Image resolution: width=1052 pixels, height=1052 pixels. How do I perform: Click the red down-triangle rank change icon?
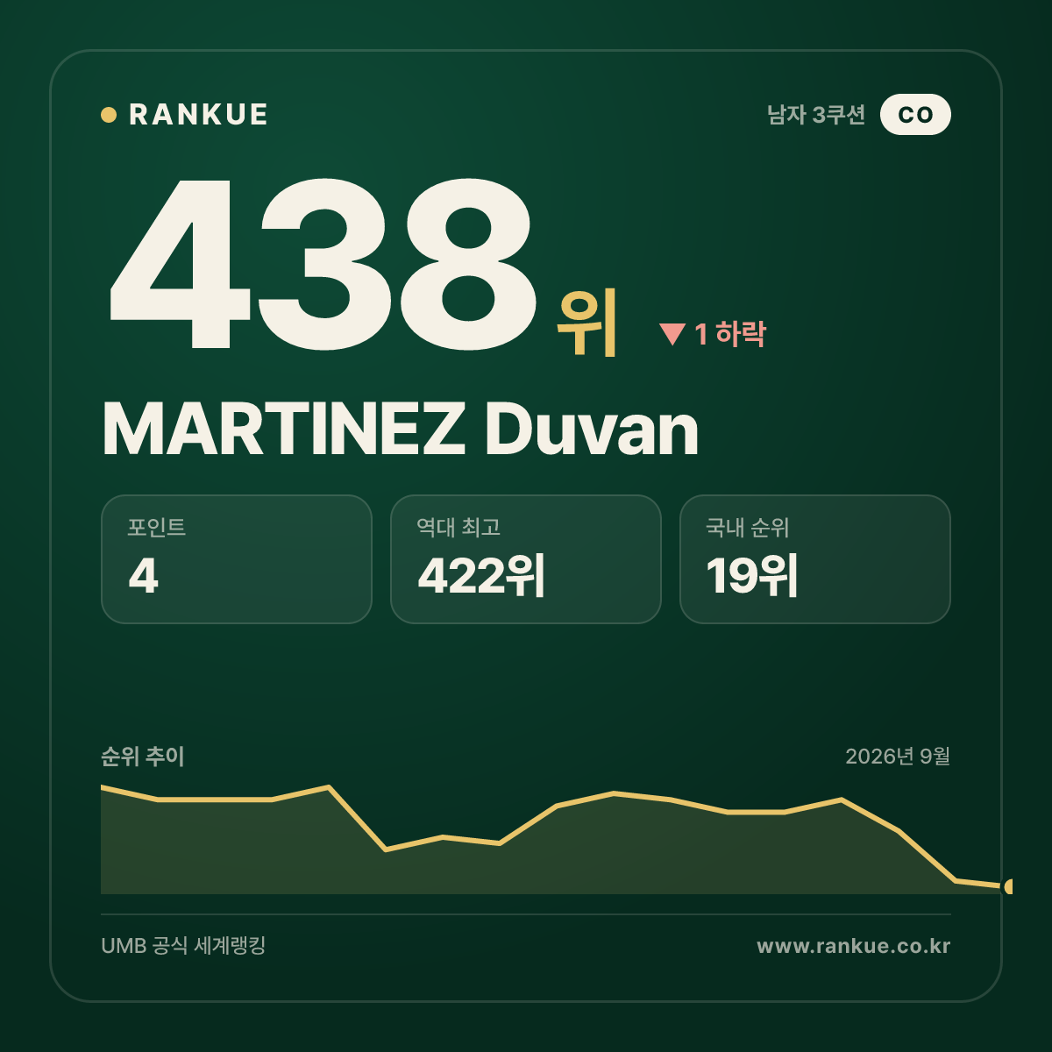672,334
